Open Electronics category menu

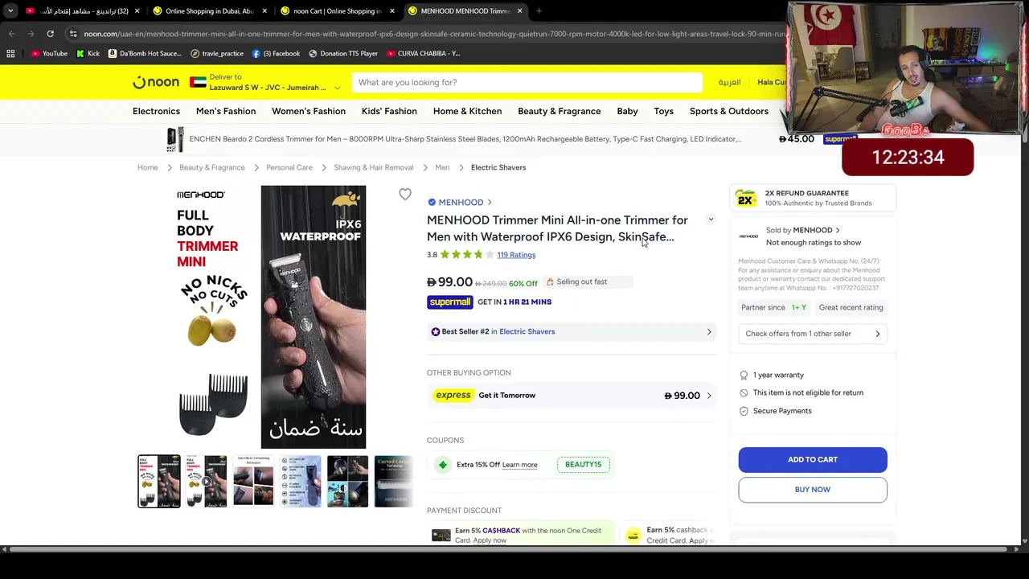pos(156,111)
